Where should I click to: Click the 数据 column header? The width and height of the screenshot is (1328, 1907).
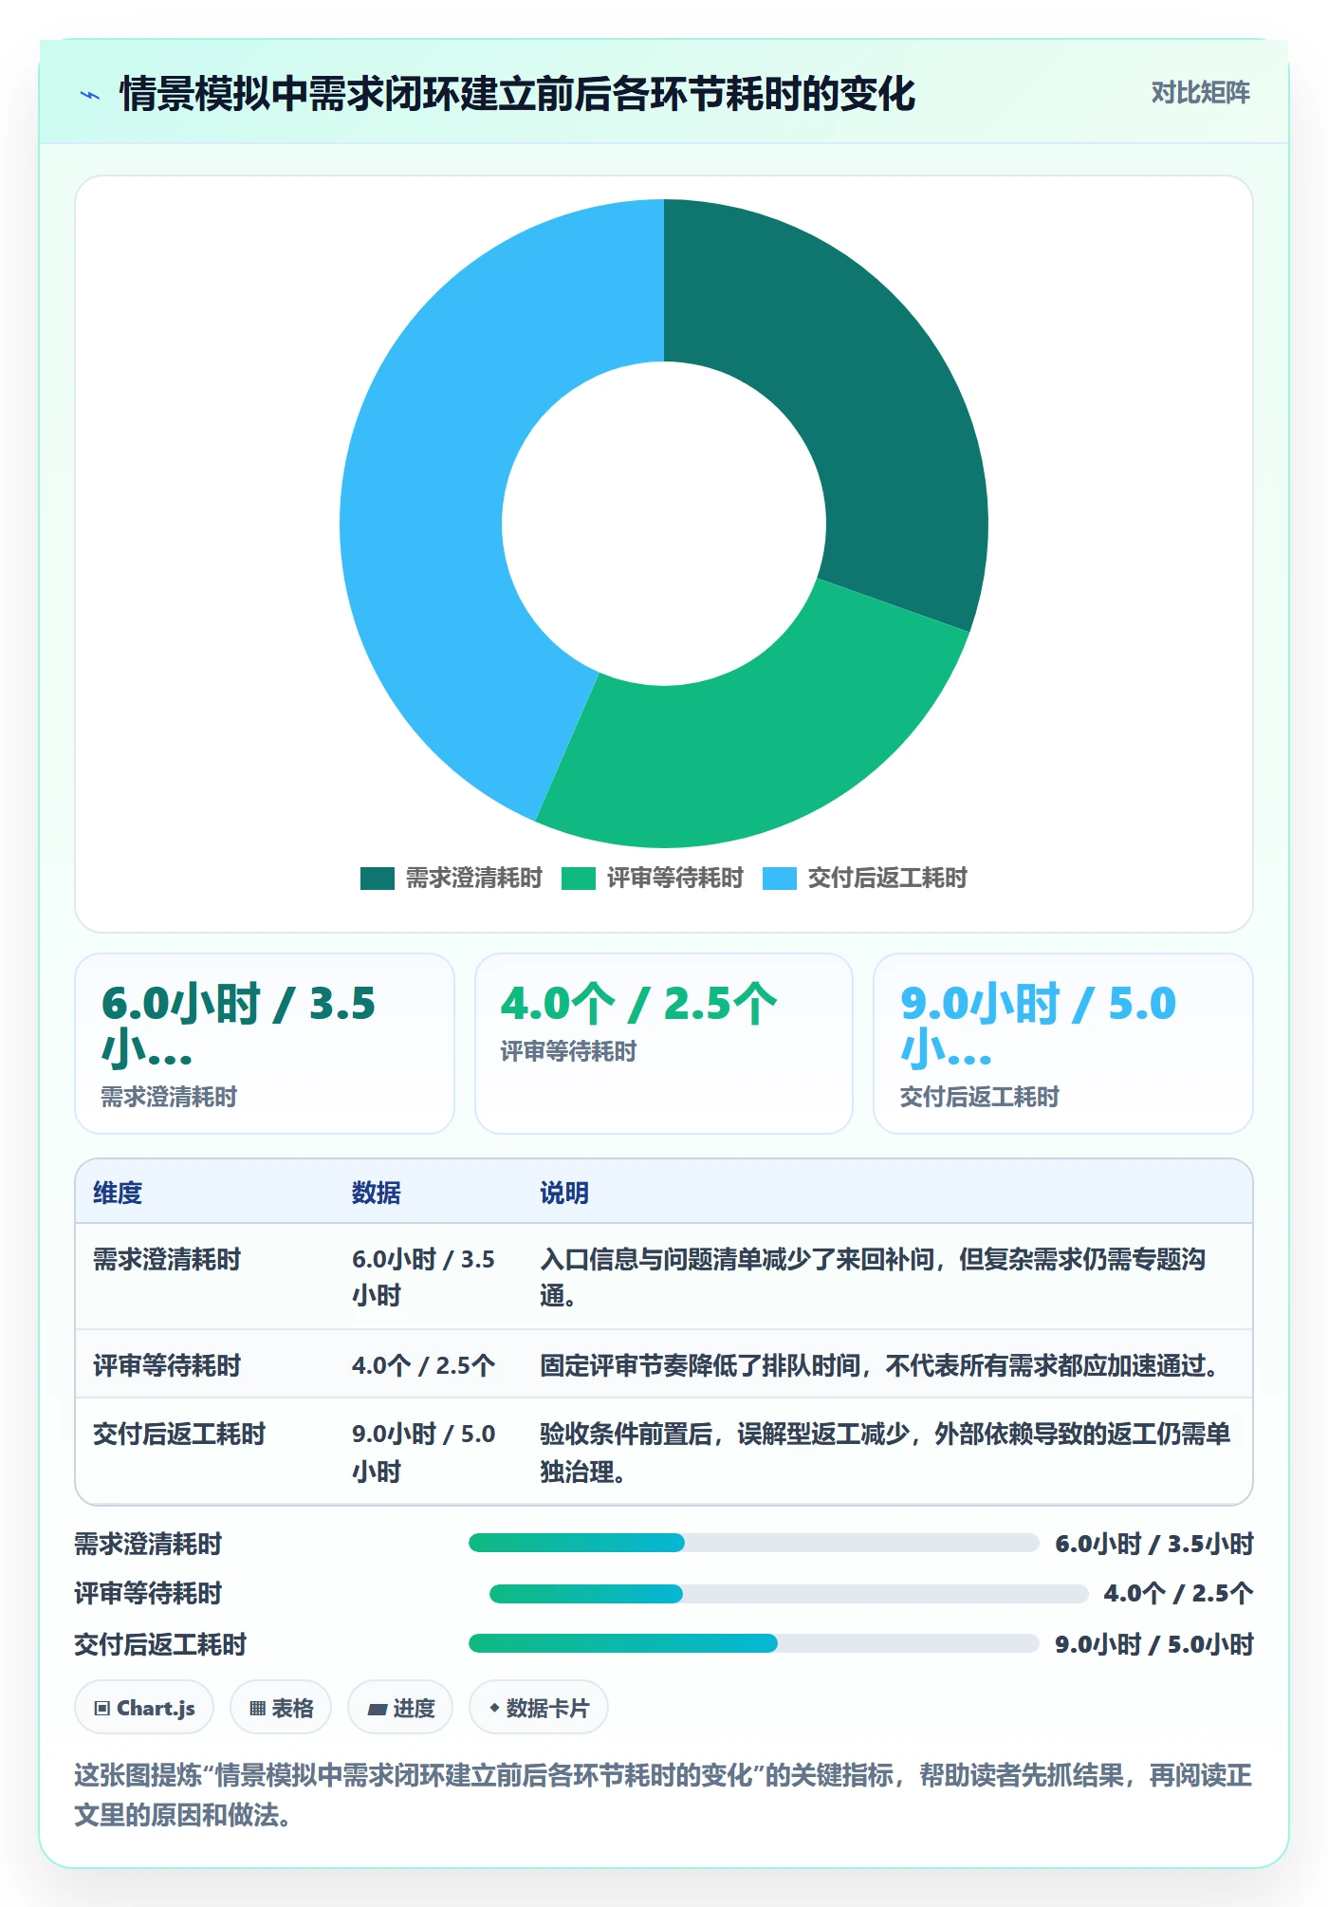point(377,1193)
